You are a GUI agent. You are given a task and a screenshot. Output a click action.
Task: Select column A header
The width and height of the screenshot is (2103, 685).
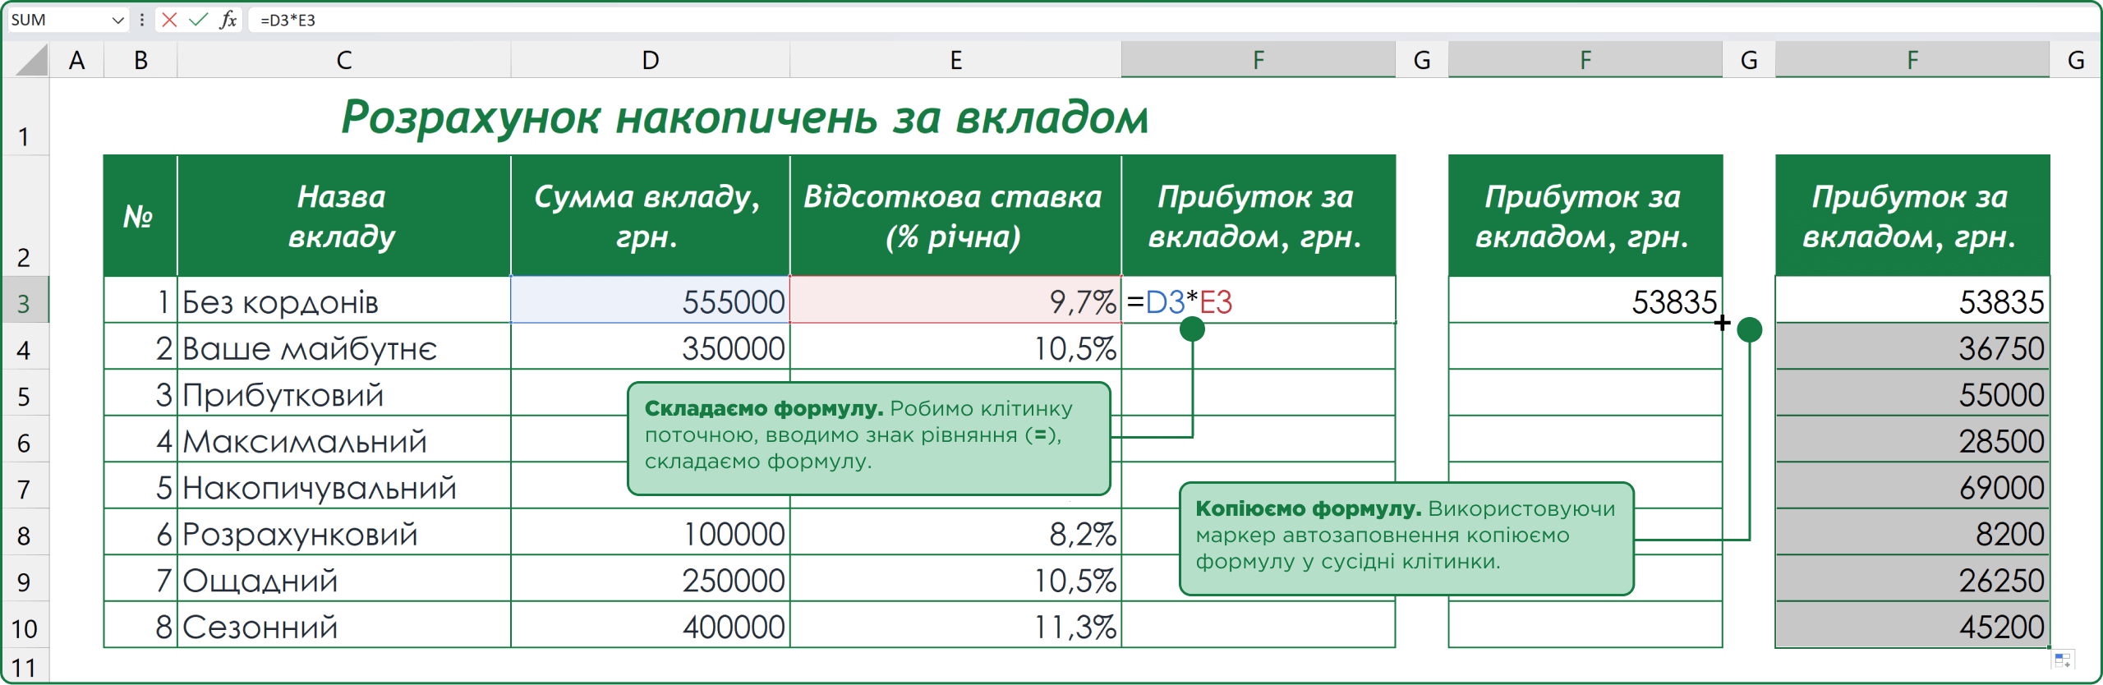(x=77, y=60)
